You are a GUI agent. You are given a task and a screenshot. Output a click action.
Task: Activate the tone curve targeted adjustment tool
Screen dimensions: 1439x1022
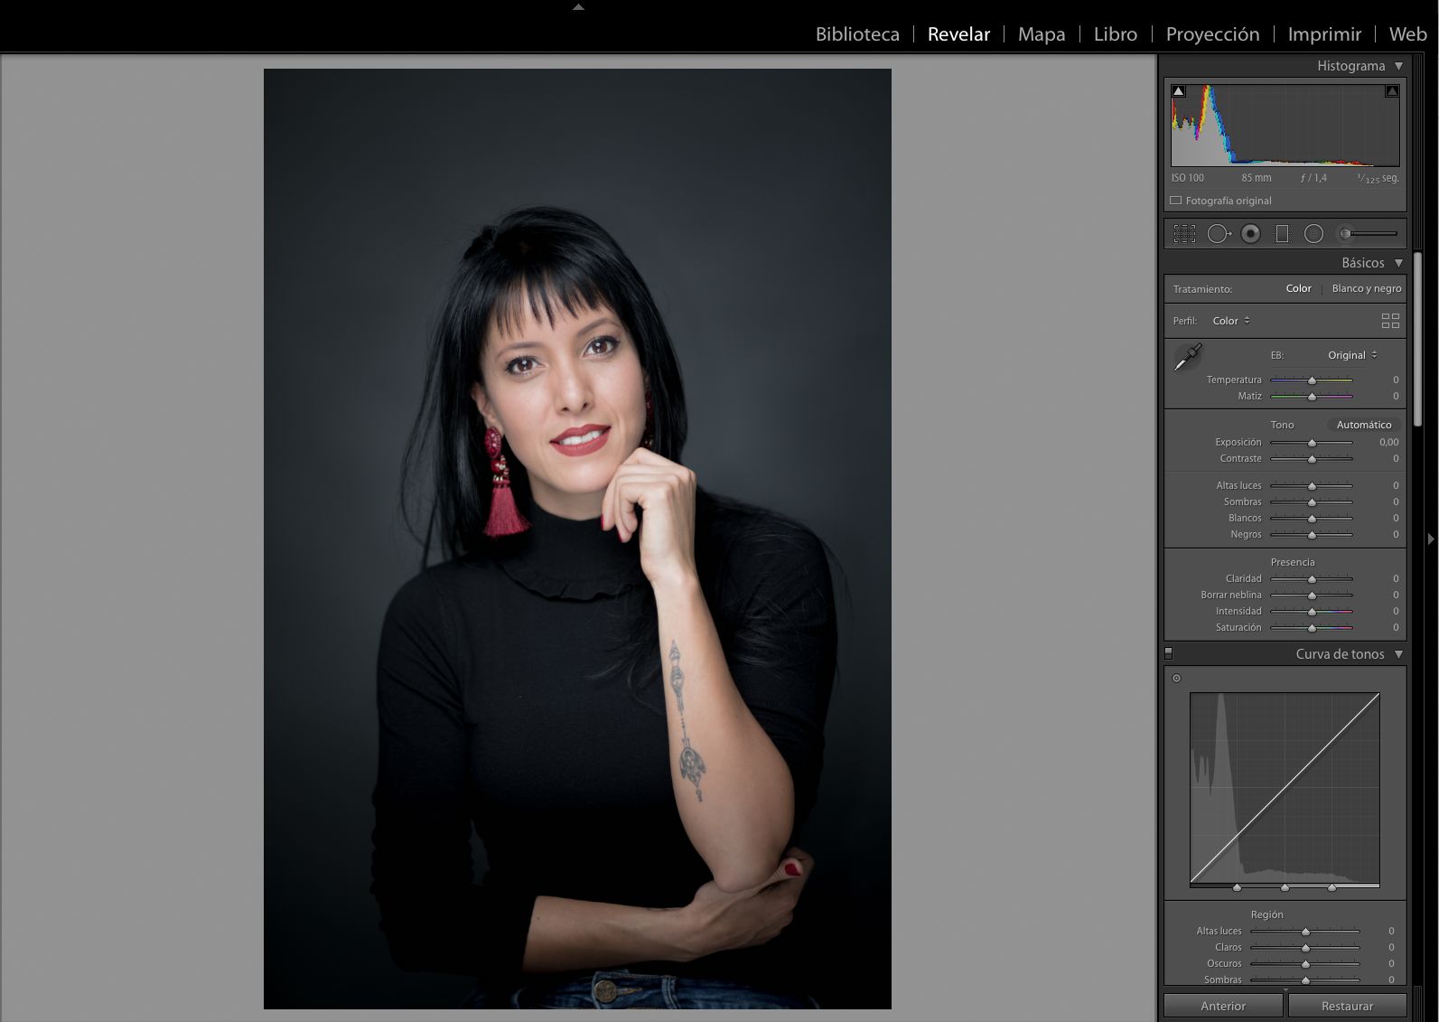[1176, 679]
